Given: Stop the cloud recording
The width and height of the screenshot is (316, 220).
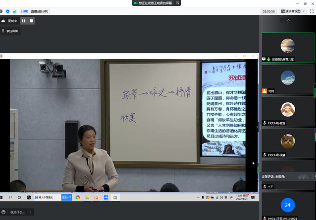Looking at the screenshot, I should click(31, 21).
